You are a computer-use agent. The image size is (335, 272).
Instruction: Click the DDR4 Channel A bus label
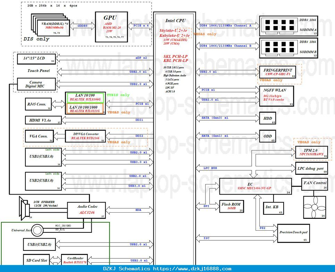click(x=225, y=25)
